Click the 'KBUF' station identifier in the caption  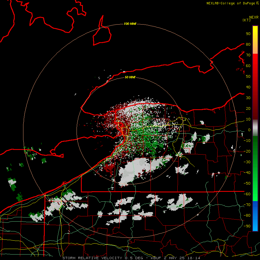coord(156,258)
